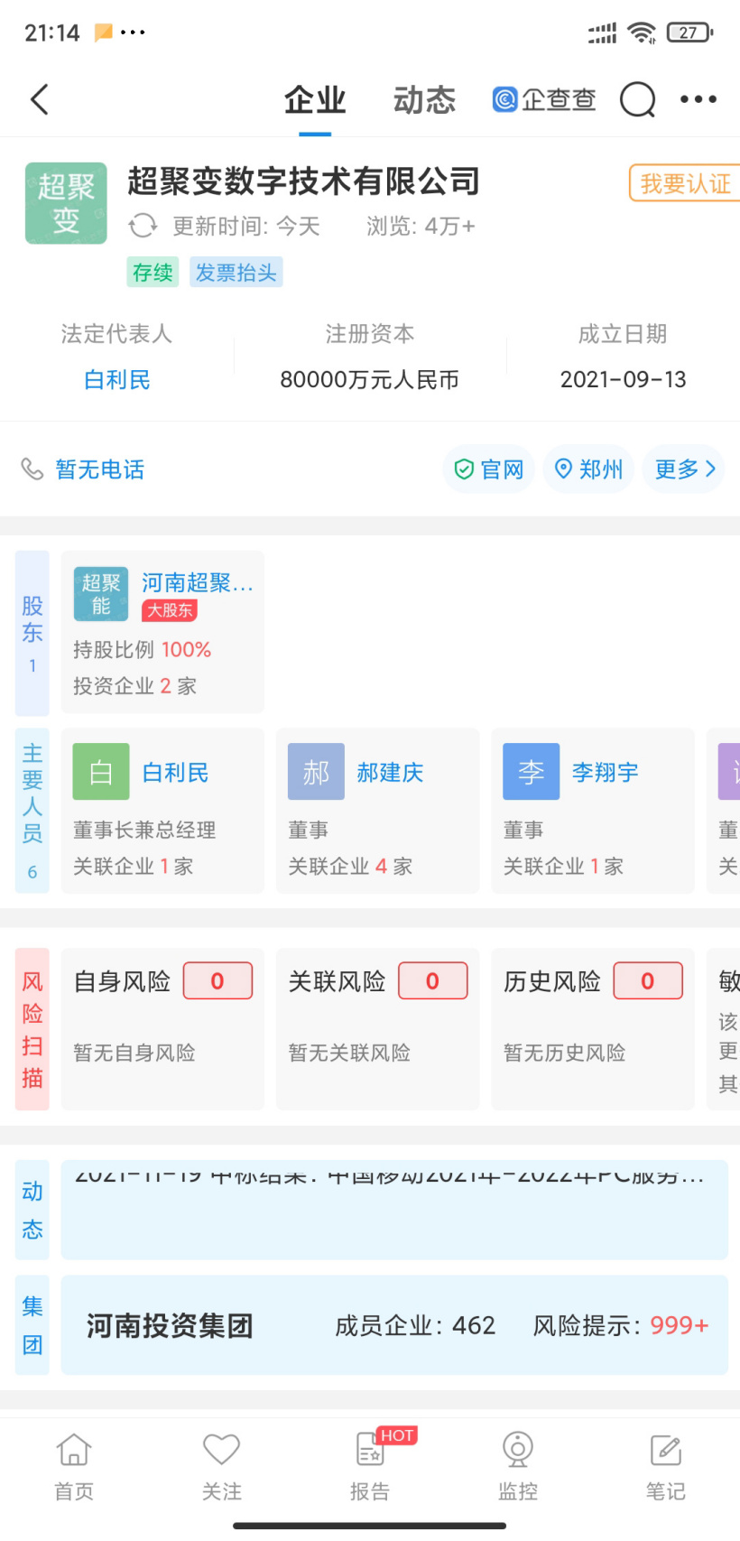This screenshot has width=740, height=1541.
Task: Tap the 我要认证 button
Action: 685,183
